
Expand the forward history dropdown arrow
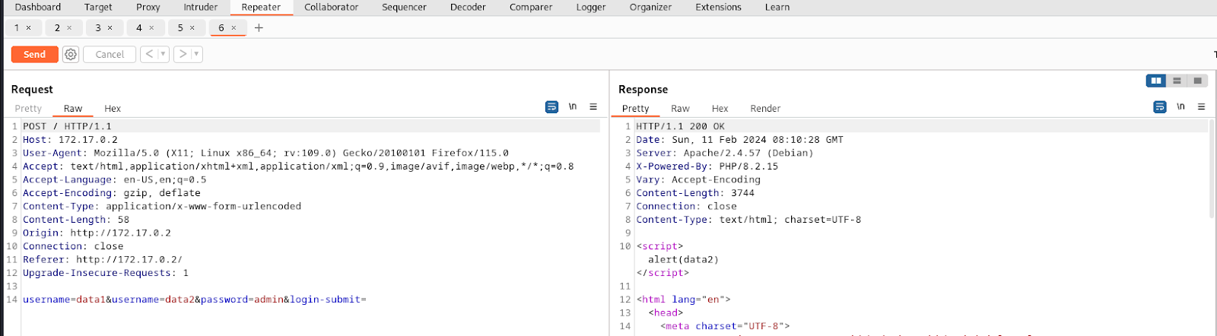tap(196, 54)
